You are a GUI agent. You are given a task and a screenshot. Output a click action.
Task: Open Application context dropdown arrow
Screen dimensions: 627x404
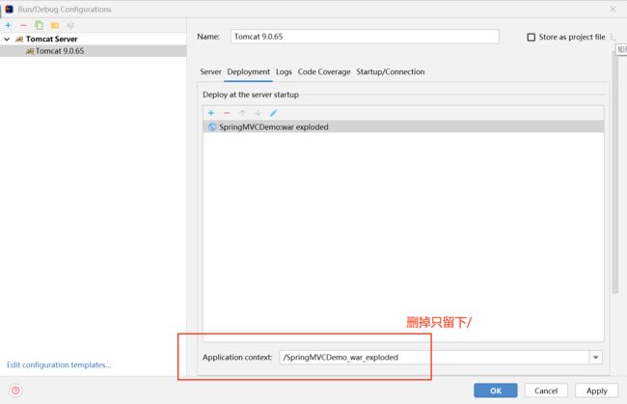coord(595,358)
